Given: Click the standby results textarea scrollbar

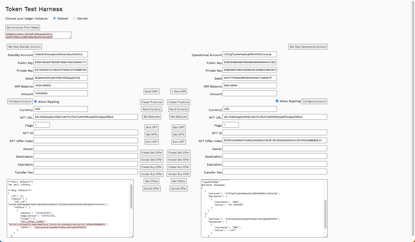Looking at the screenshot, I should tap(131, 196).
